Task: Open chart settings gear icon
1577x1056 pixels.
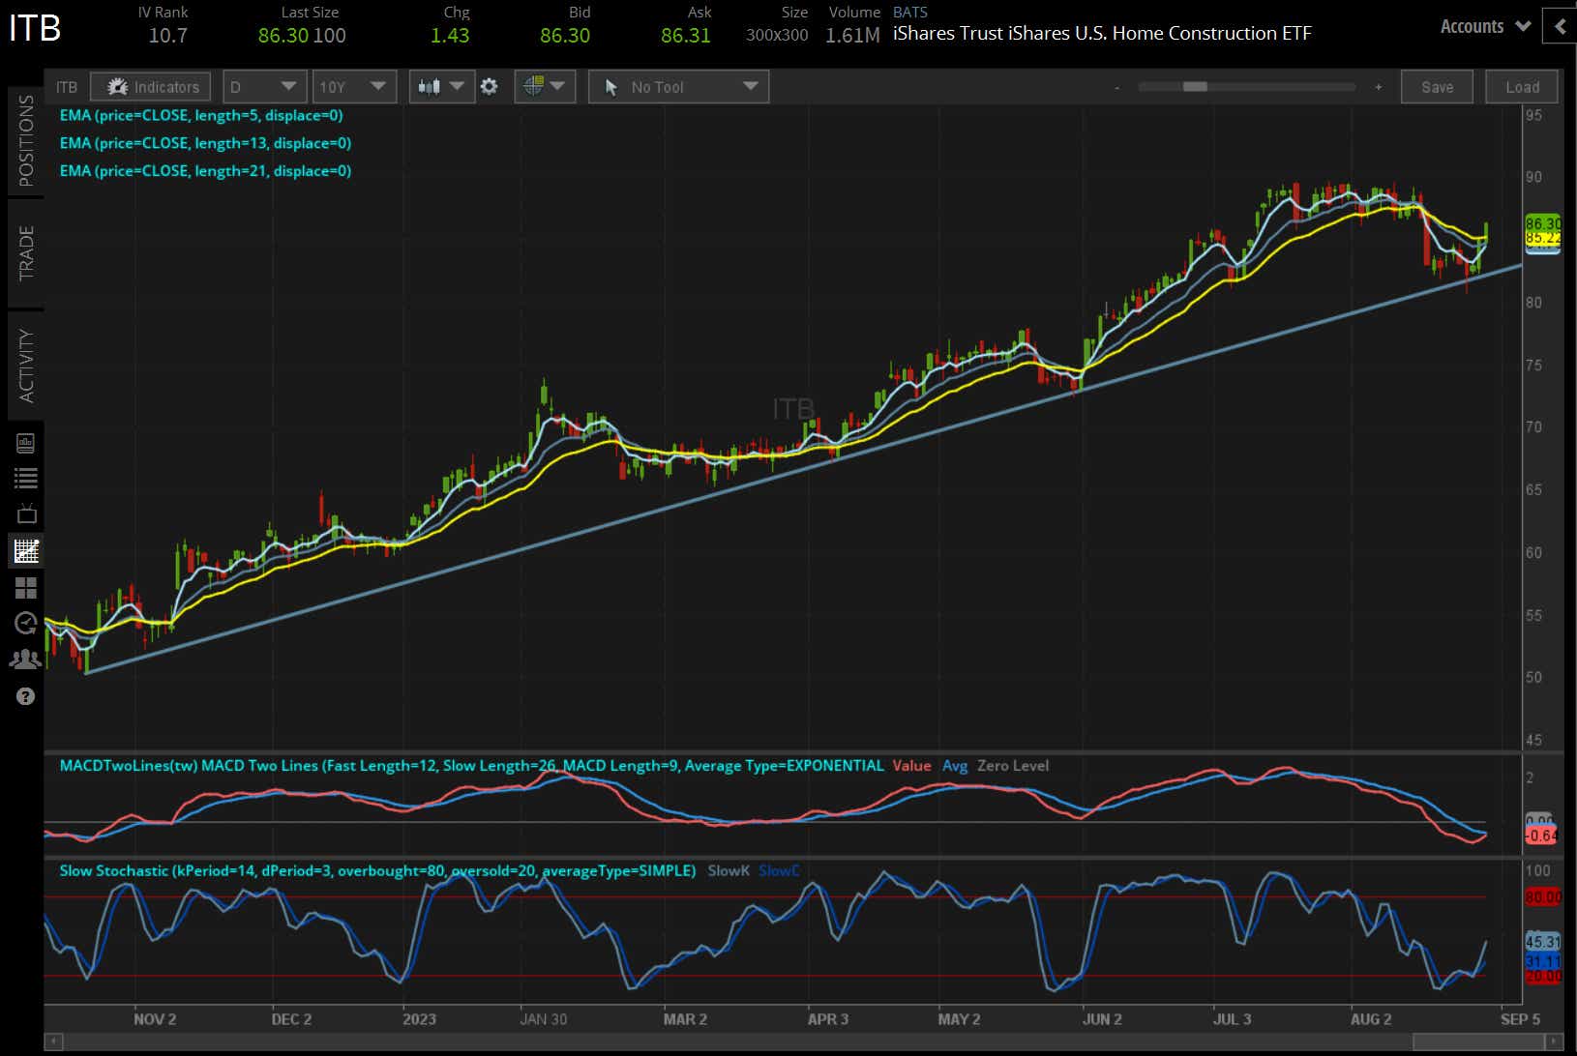Action: (490, 87)
